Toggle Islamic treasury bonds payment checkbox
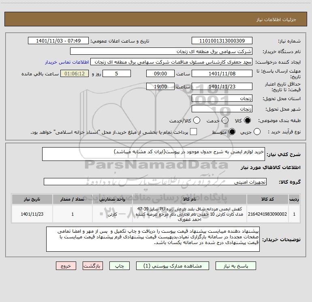Image resolution: width=312 pixels, height=302 pixels. pos(193,132)
